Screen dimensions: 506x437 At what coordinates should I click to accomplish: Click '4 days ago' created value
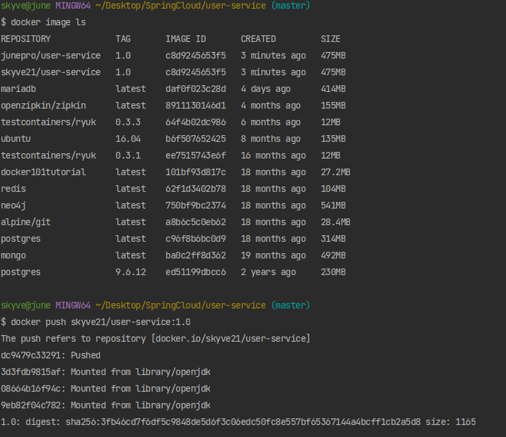pyautogui.click(x=265, y=89)
